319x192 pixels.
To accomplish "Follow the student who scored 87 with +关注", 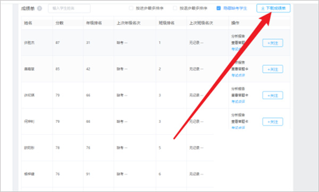I will [x=273, y=43].
